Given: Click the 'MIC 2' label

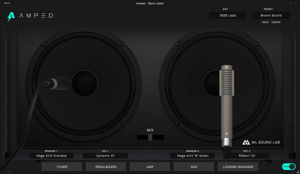Looking at the screenshot, I should [x=247, y=151].
